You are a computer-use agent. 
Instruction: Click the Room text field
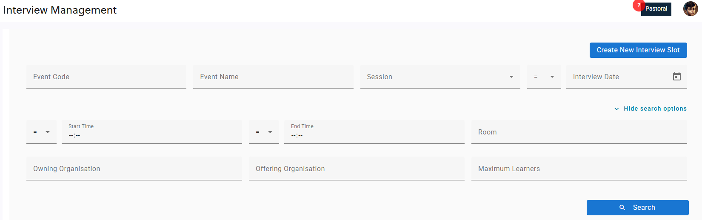[579, 132]
